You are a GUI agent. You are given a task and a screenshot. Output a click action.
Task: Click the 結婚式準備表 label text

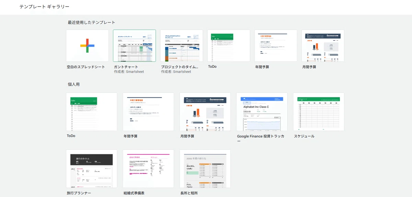coord(134,193)
